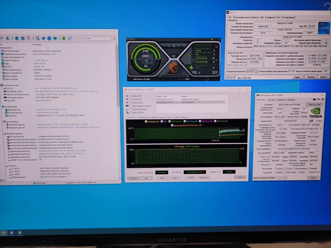331x248 pixels.
Task: Click the refresh icon in GPU-Z header
Action: (x=318, y=99)
